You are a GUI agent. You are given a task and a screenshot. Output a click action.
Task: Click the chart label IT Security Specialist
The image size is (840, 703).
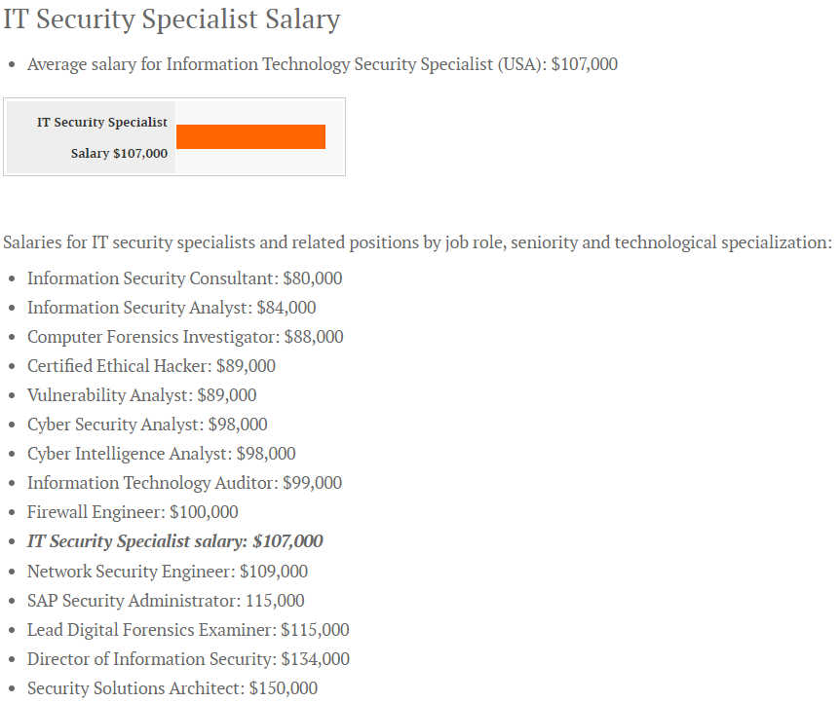(x=102, y=122)
